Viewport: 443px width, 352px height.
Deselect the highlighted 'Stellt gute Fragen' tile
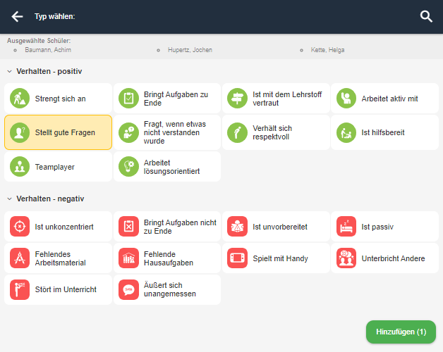point(59,132)
